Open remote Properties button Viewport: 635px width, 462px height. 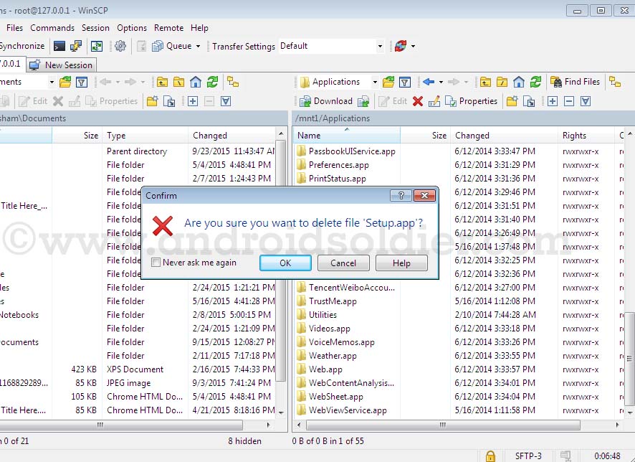[x=471, y=101]
